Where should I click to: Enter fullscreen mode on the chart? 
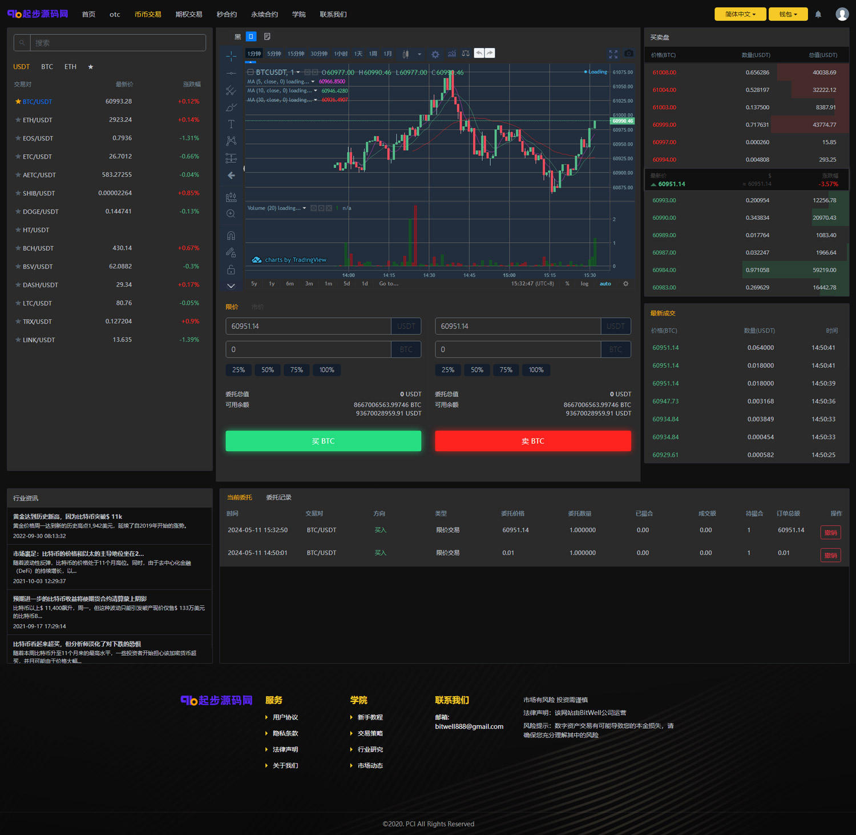tap(613, 54)
